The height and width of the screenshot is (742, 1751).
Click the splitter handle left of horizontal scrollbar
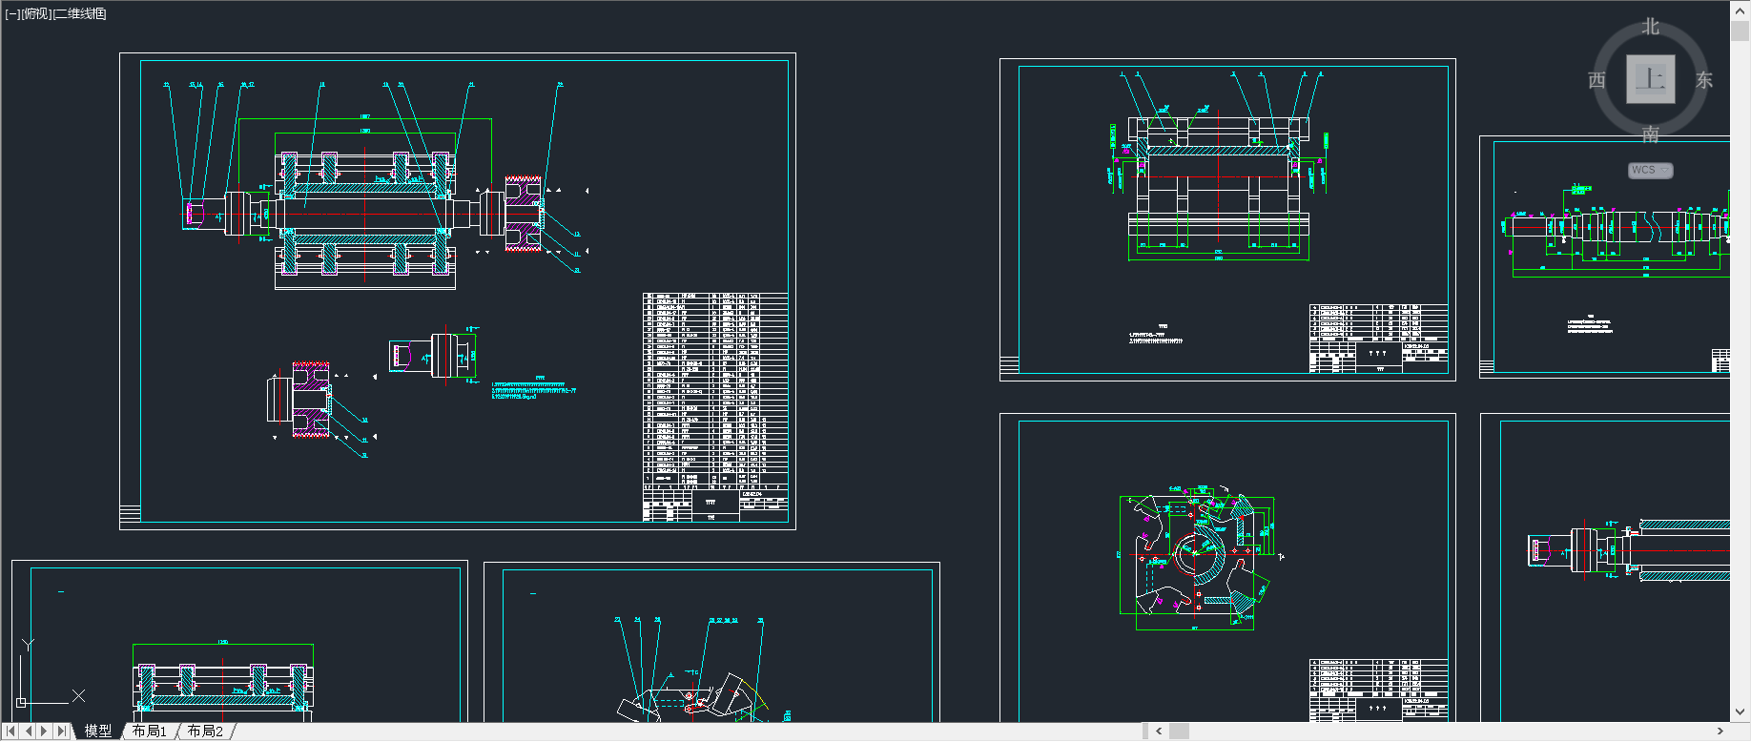click(x=1145, y=732)
